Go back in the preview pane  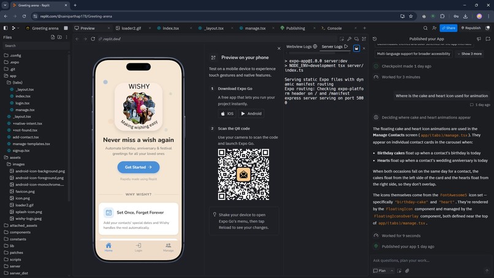(77, 39)
